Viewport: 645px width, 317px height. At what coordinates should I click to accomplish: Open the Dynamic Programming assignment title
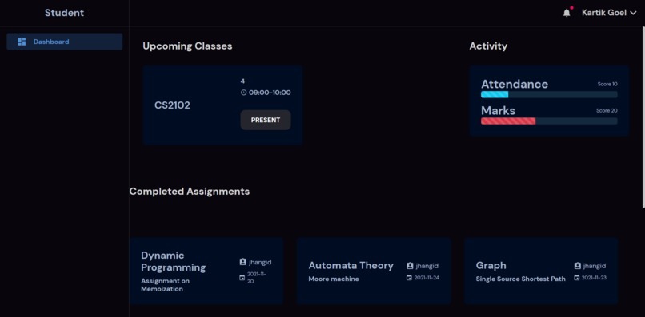click(173, 262)
